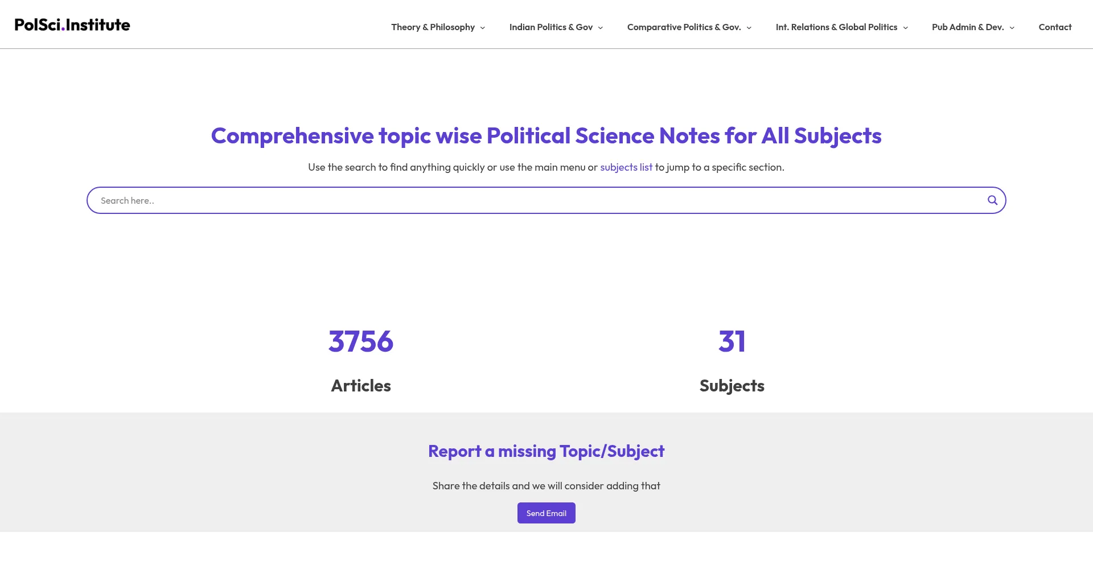
Task: Open the Comparative Politics & Gov. menu
Action: [684, 27]
